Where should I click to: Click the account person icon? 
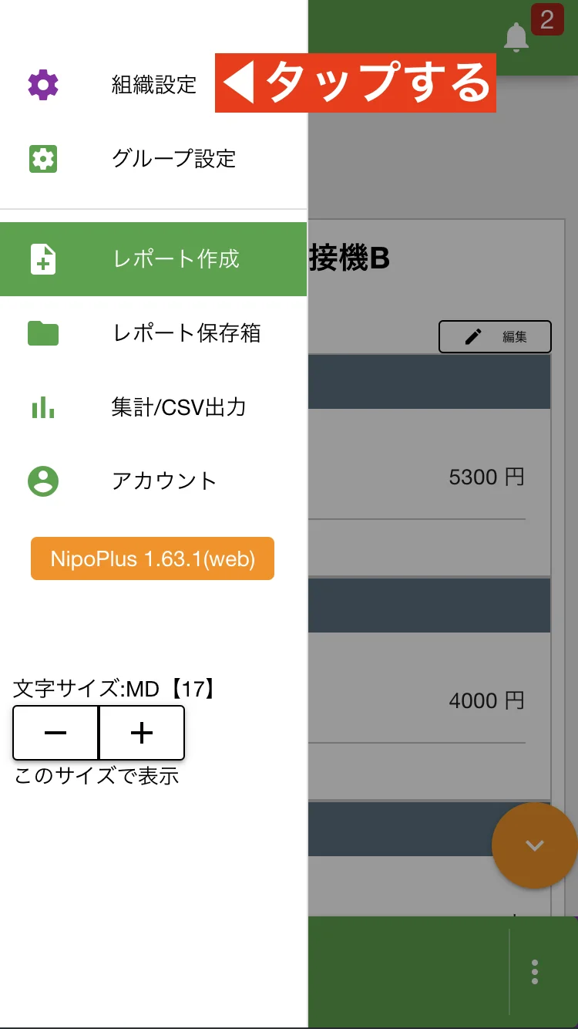pos(43,481)
